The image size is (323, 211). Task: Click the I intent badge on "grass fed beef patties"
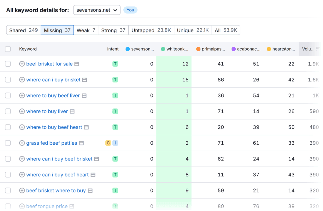(115, 143)
